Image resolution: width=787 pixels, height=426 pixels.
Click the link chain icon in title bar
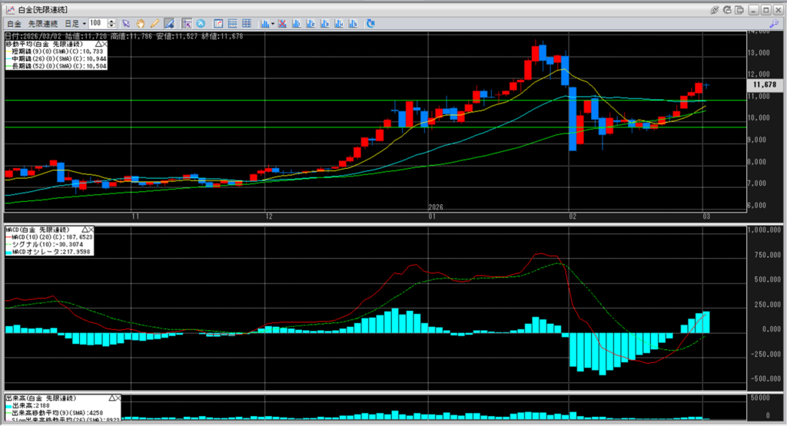(x=715, y=9)
